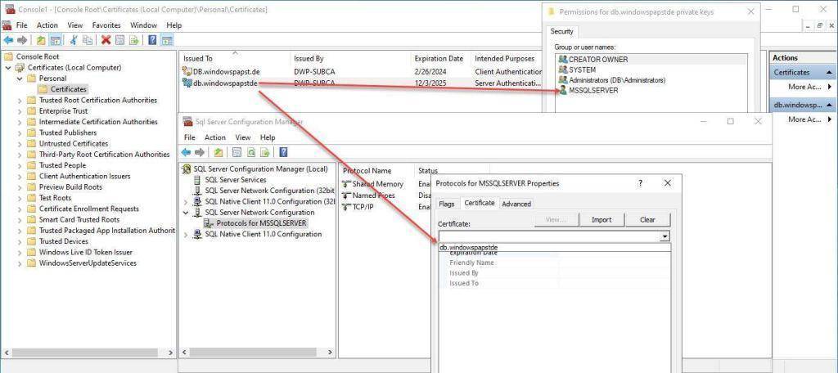
Task: Collapse the Personal folder node
Action: (x=20, y=79)
